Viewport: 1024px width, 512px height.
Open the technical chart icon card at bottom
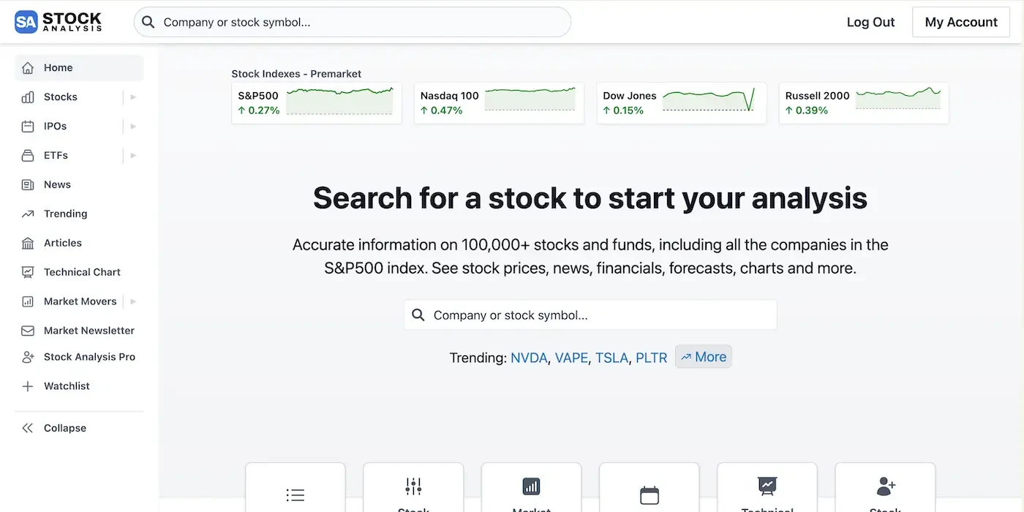(767, 487)
